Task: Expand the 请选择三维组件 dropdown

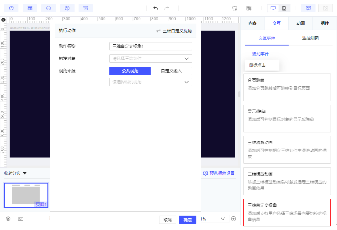Action: pos(151,59)
